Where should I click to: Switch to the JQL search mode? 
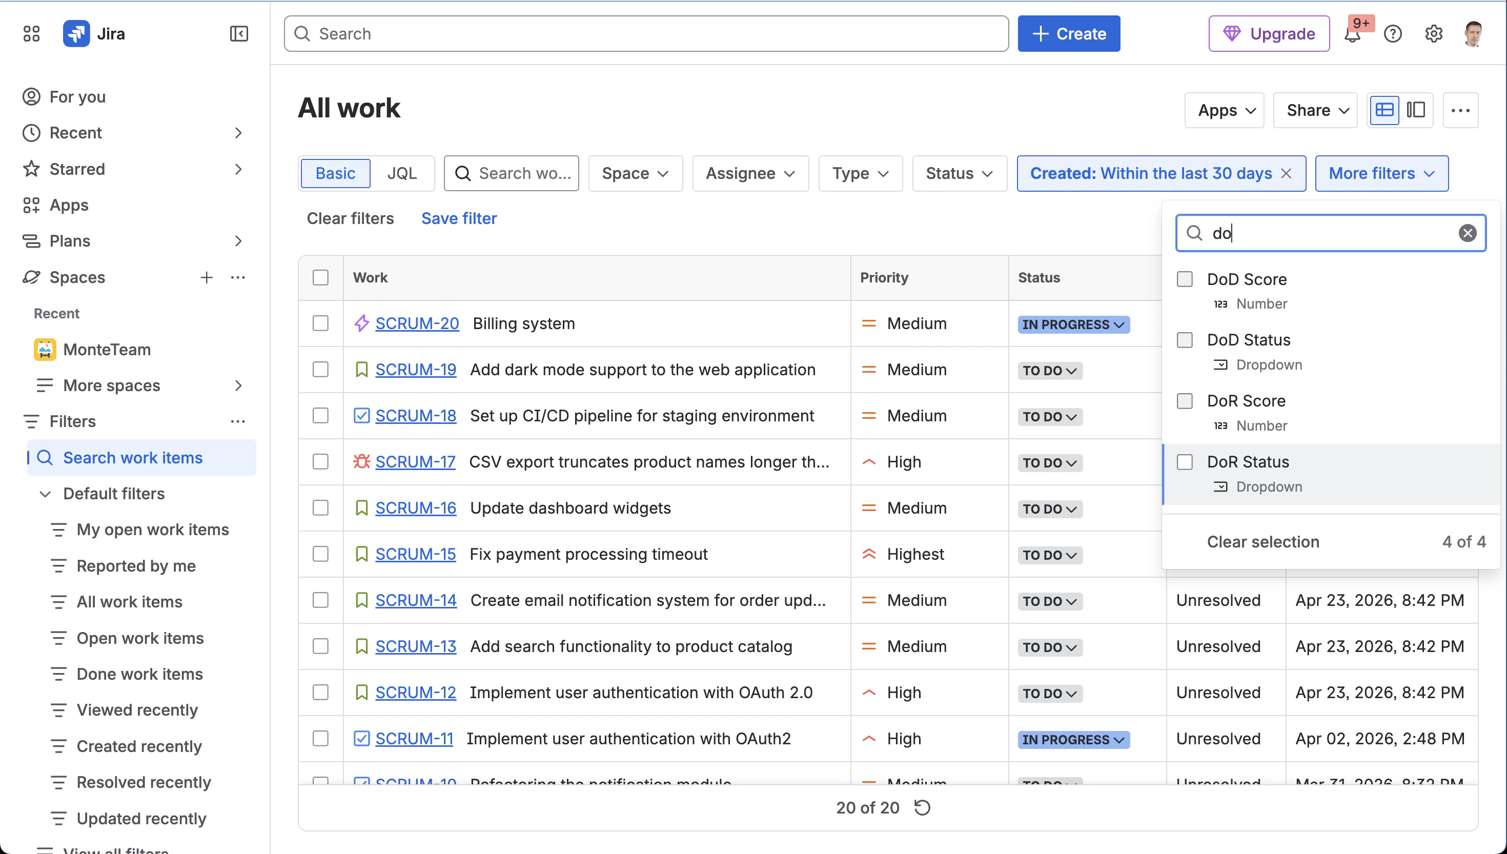(402, 174)
